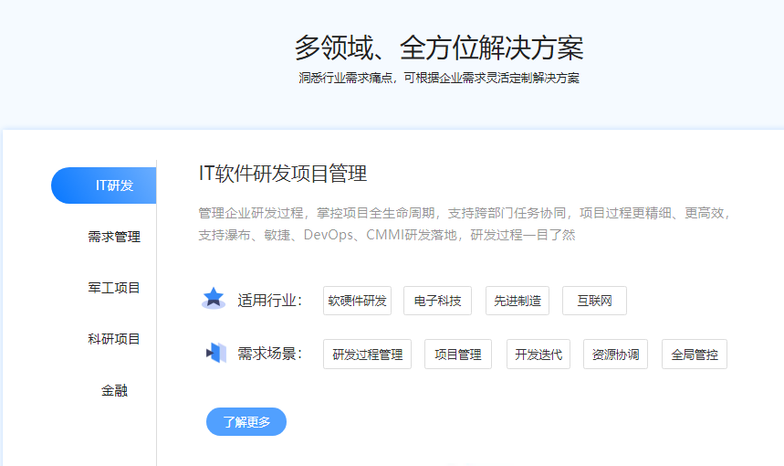Click the heading IT软件研发项目管理
This screenshot has width=784, height=466.
[x=283, y=174]
